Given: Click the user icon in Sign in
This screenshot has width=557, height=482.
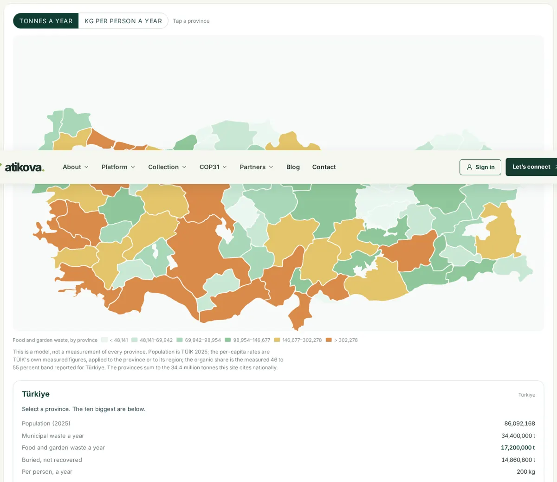Looking at the screenshot, I should point(469,167).
